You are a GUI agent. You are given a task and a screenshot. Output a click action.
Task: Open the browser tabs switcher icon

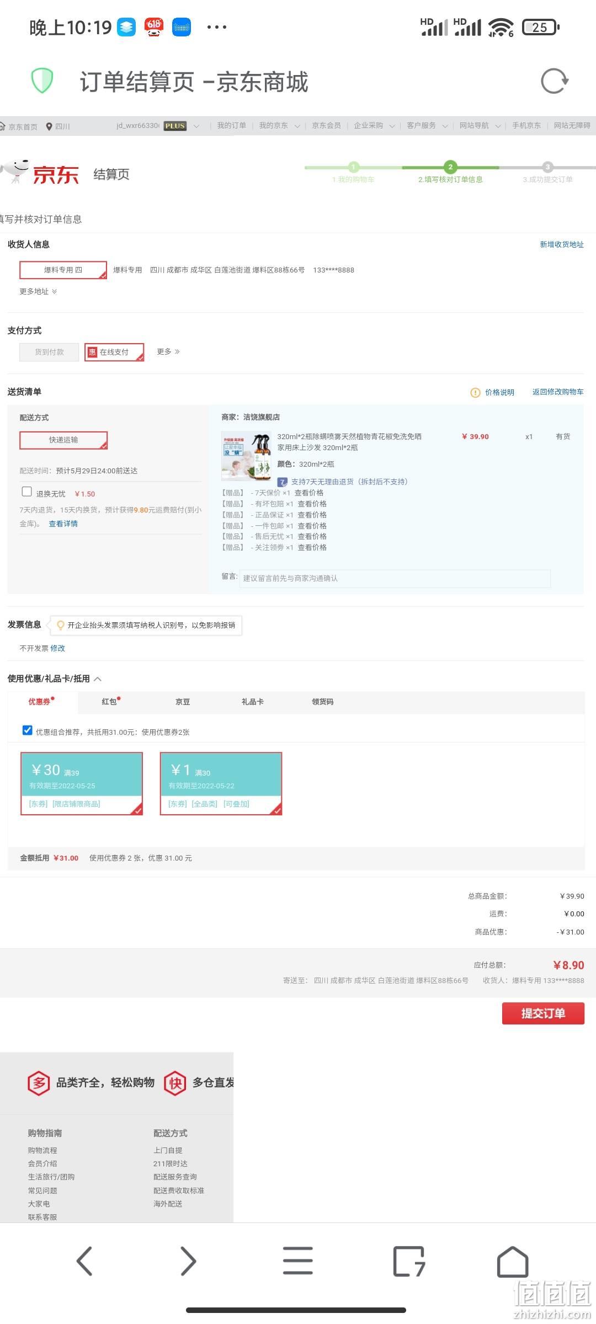[409, 1261]
